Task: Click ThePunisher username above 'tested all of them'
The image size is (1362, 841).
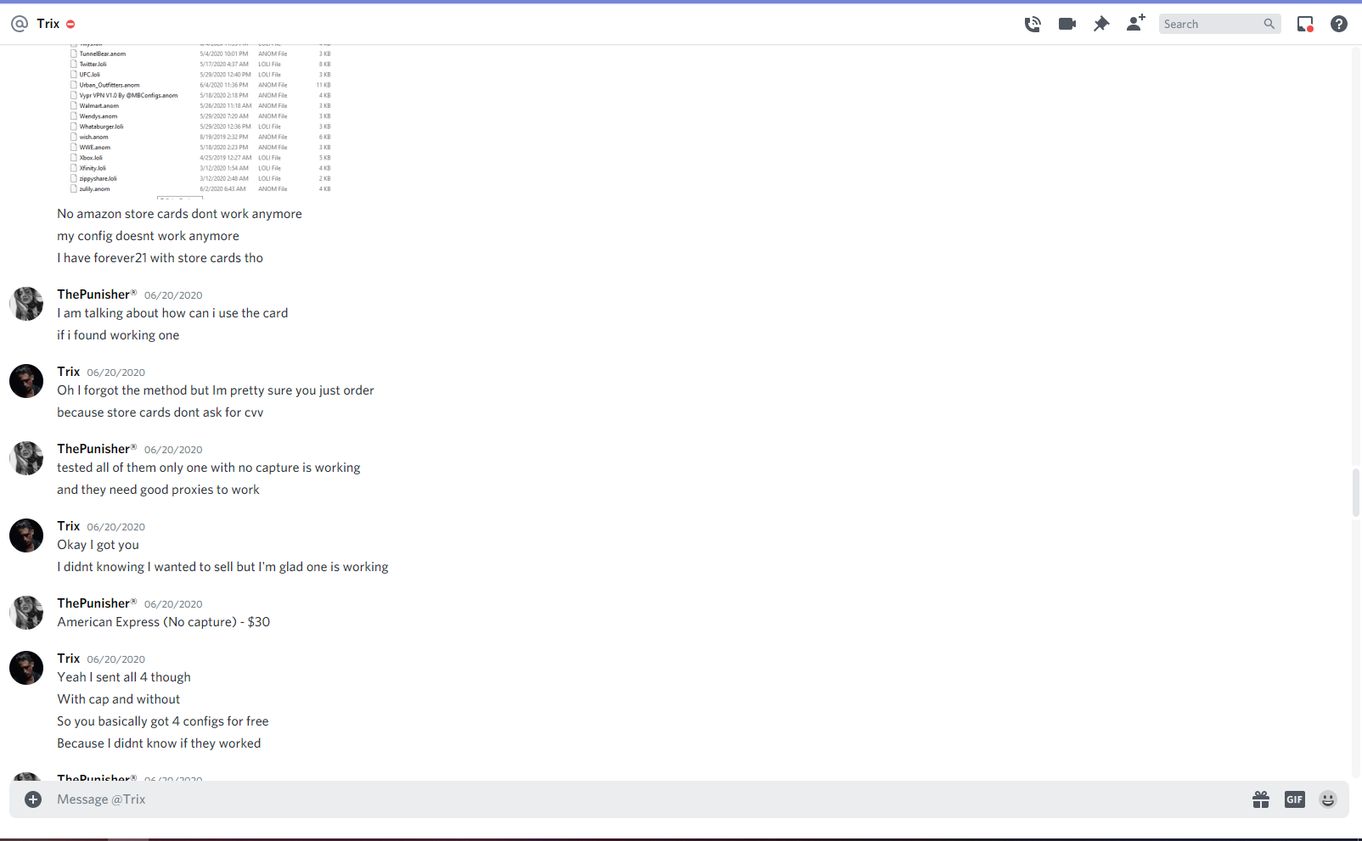Action: click(x=97, y=449)
